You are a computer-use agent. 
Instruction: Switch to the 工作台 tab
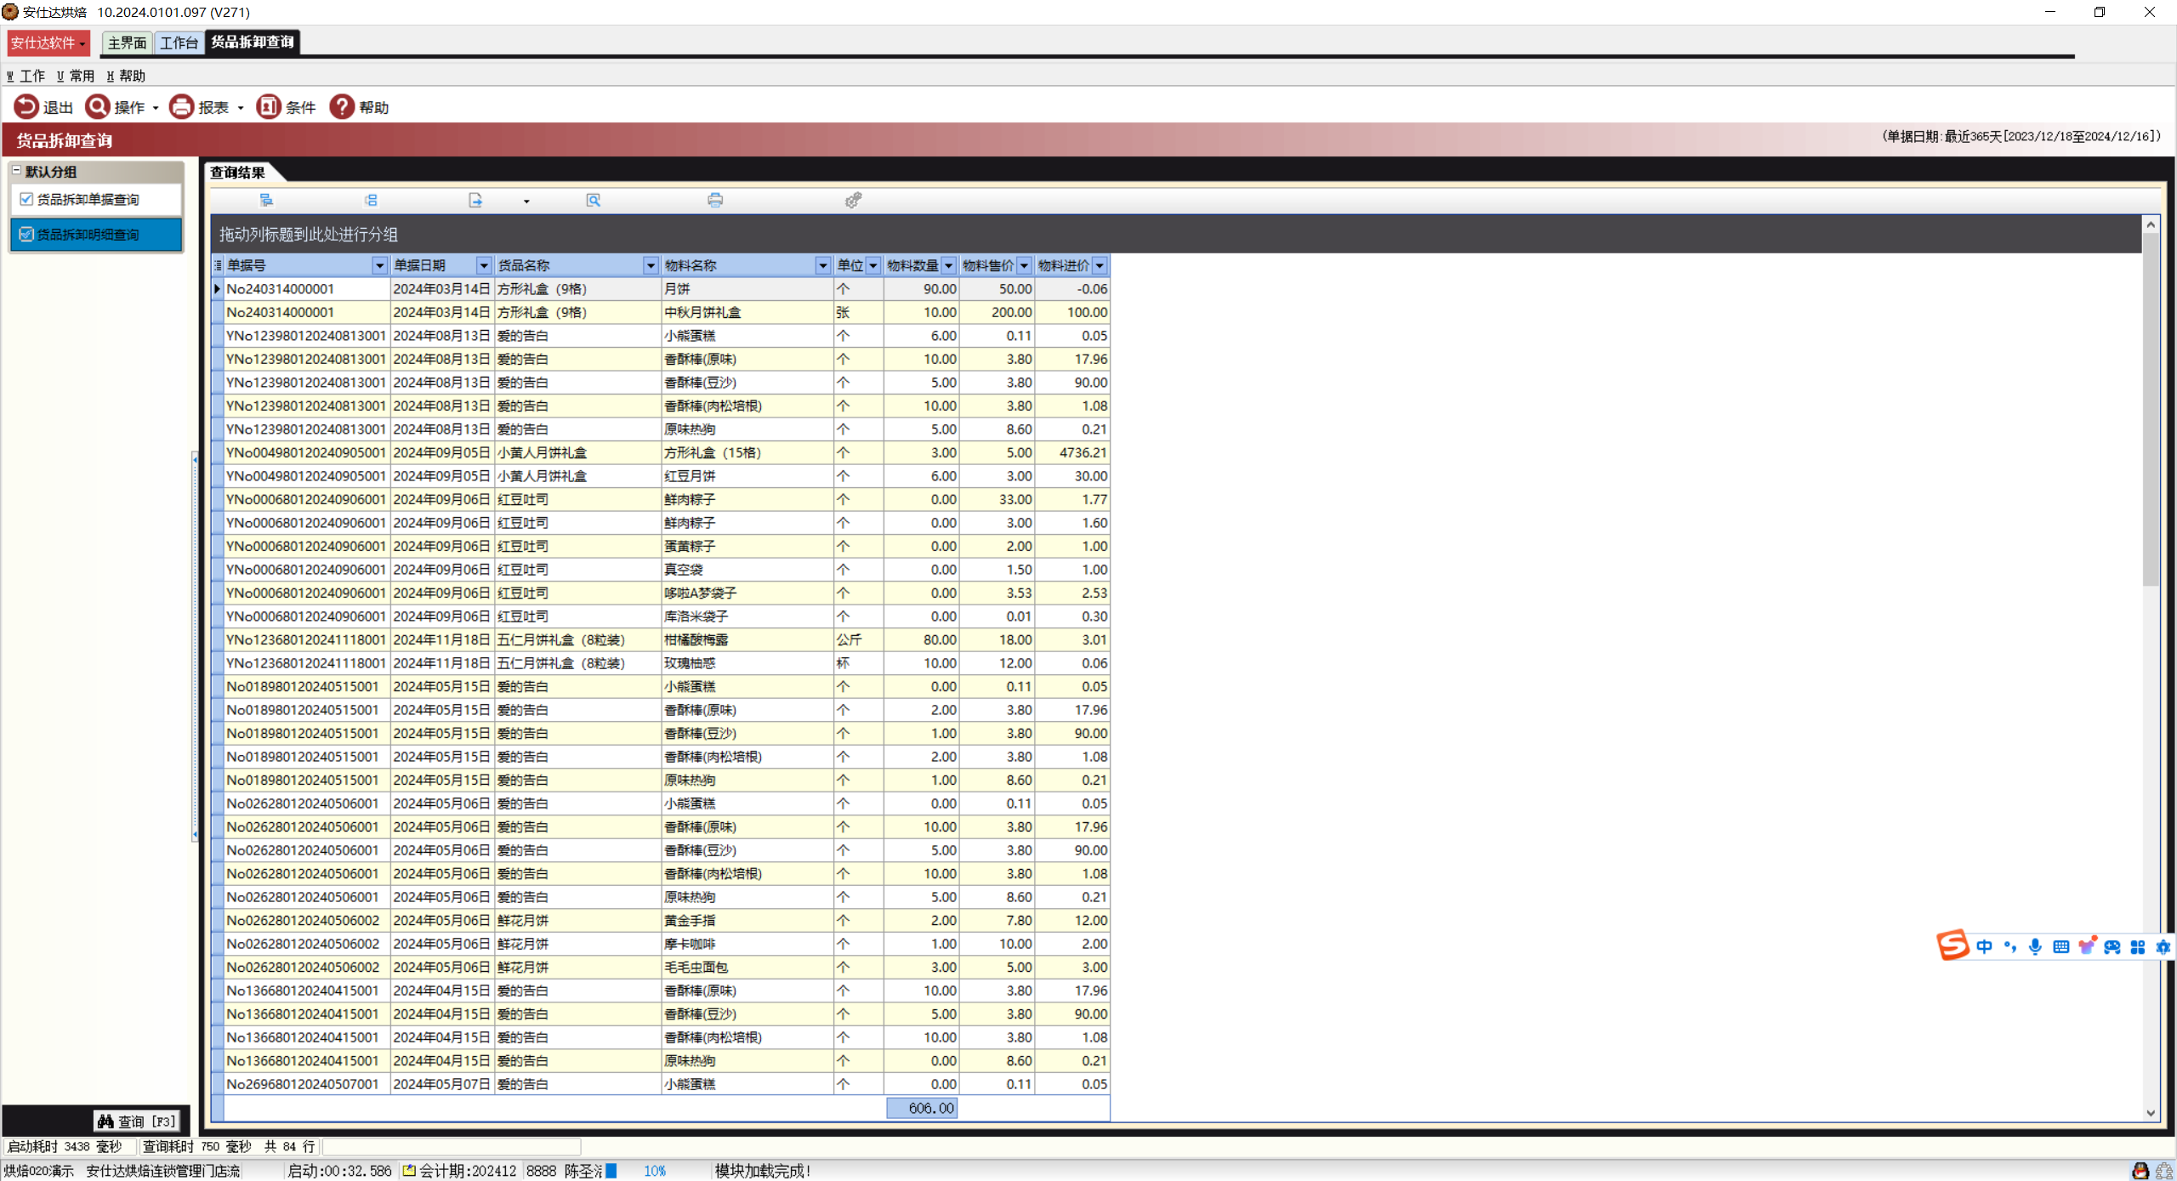point(179,43)
